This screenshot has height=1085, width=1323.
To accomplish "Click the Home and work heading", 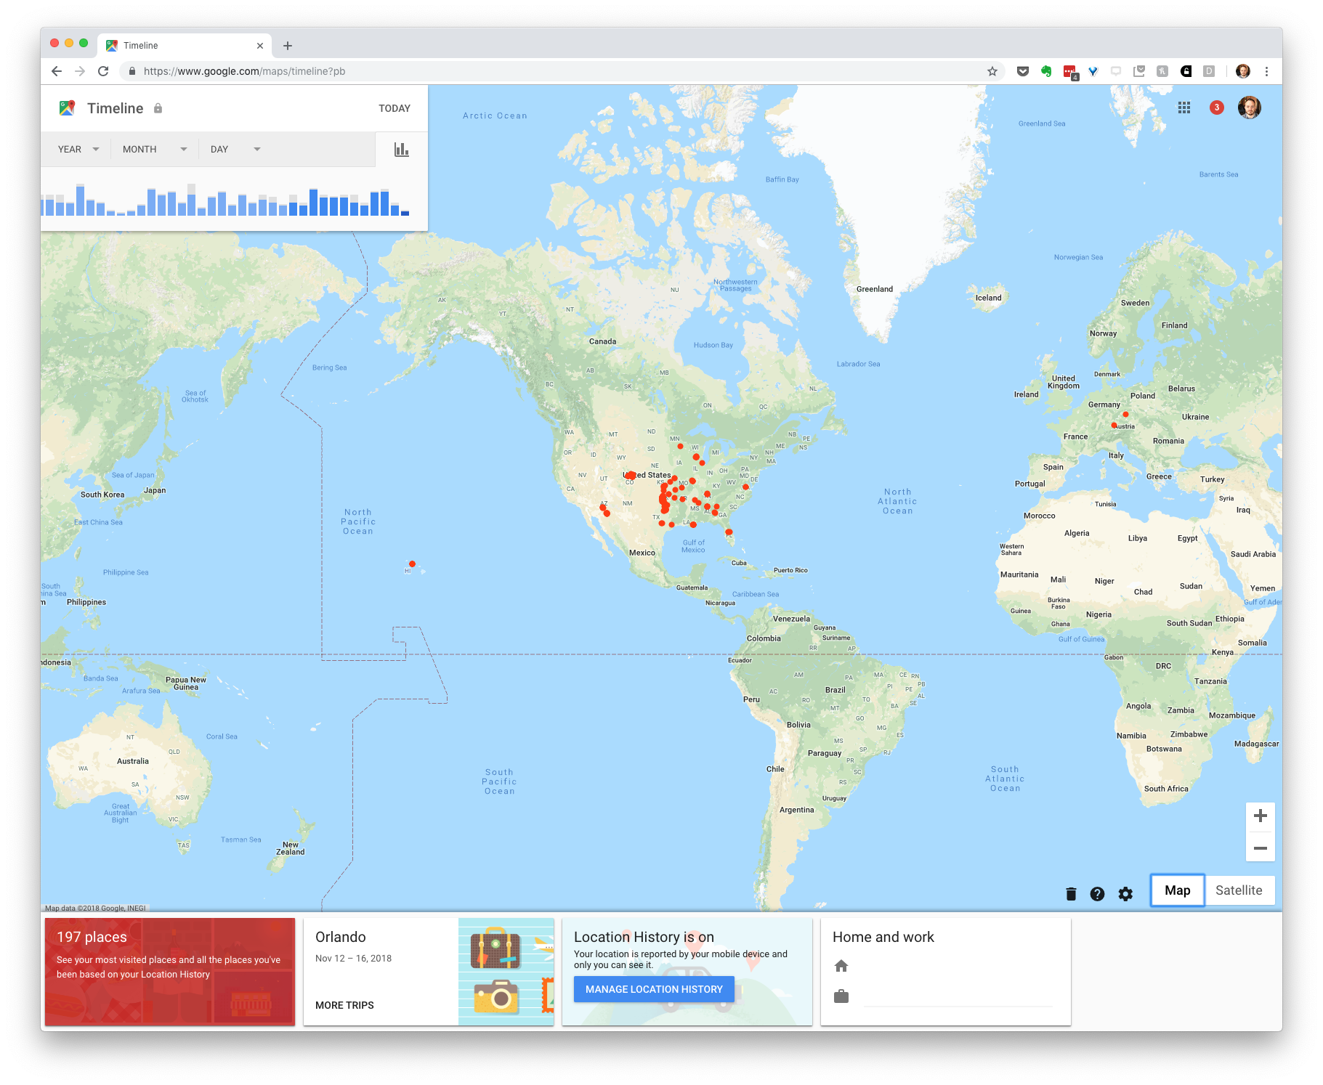I will [883, 937].
